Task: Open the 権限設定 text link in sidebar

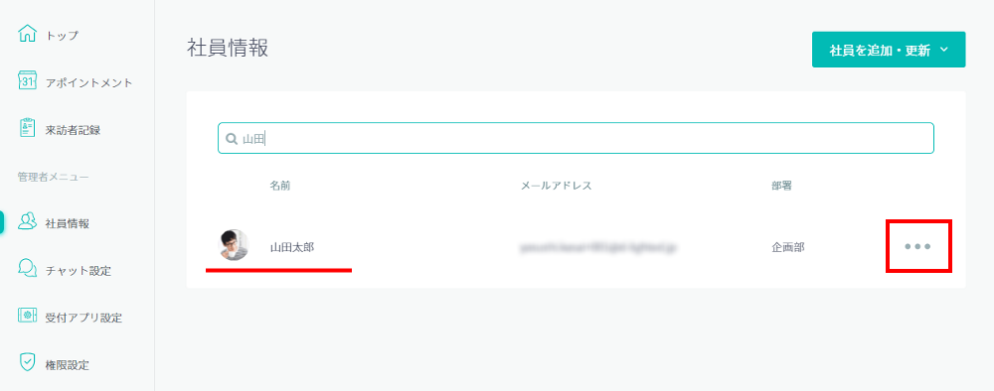Action: pyautogui.click(x=68, y=365)
